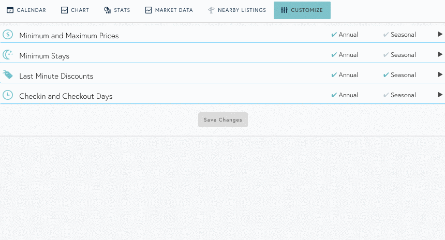Click the Save Changes button

(x=223, y=119)
